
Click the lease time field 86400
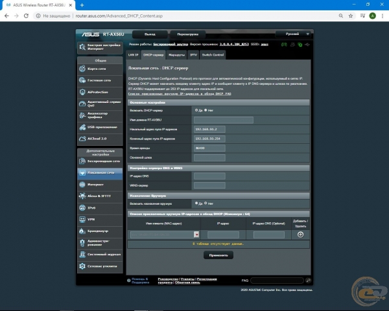(x=209, y=148)
